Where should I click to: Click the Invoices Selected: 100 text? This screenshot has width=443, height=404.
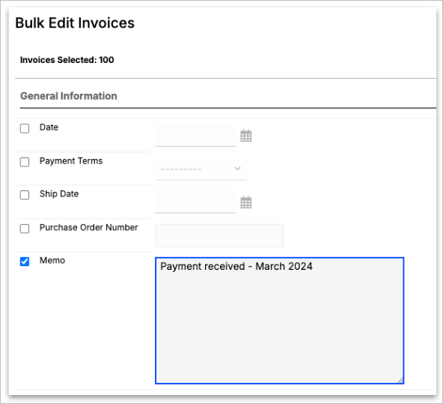[67, 60]
